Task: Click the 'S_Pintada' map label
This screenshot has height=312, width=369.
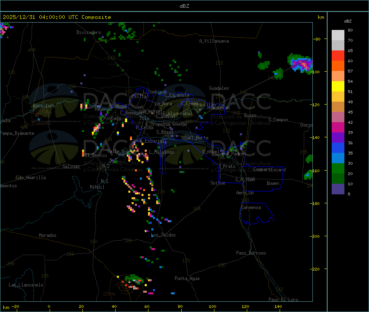Action: pyautogui.click(x=109, y=118)
